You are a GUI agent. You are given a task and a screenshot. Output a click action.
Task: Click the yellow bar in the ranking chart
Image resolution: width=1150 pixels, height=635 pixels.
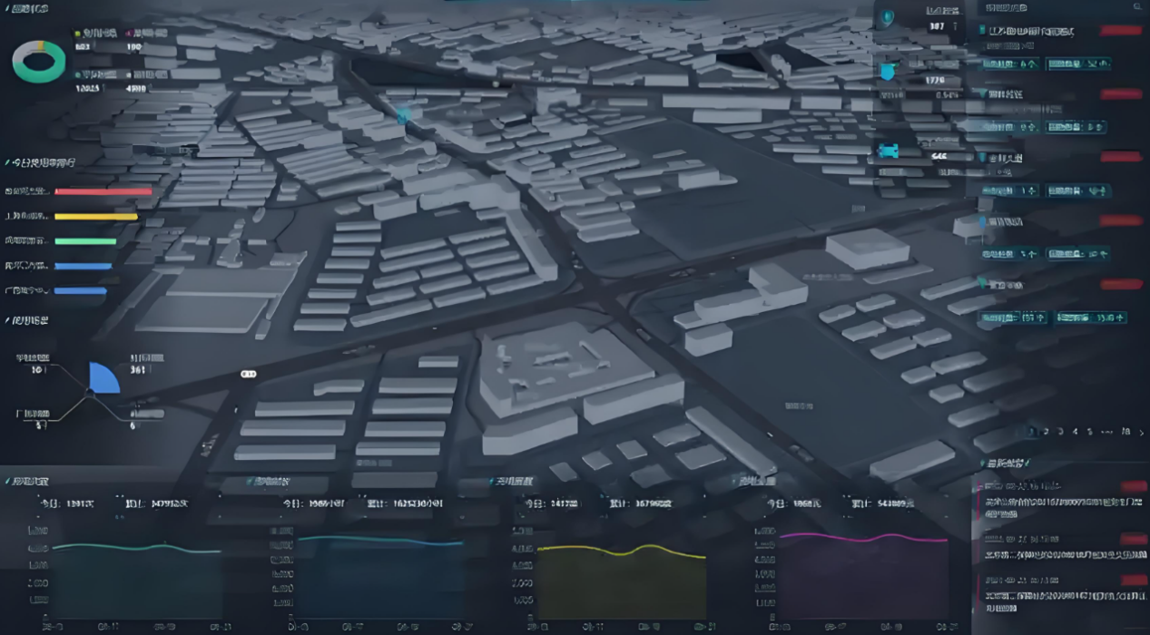point(96,216)
